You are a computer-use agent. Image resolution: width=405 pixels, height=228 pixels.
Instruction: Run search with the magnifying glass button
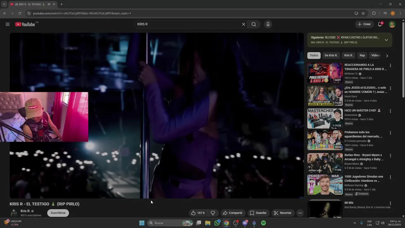(254, 24)
